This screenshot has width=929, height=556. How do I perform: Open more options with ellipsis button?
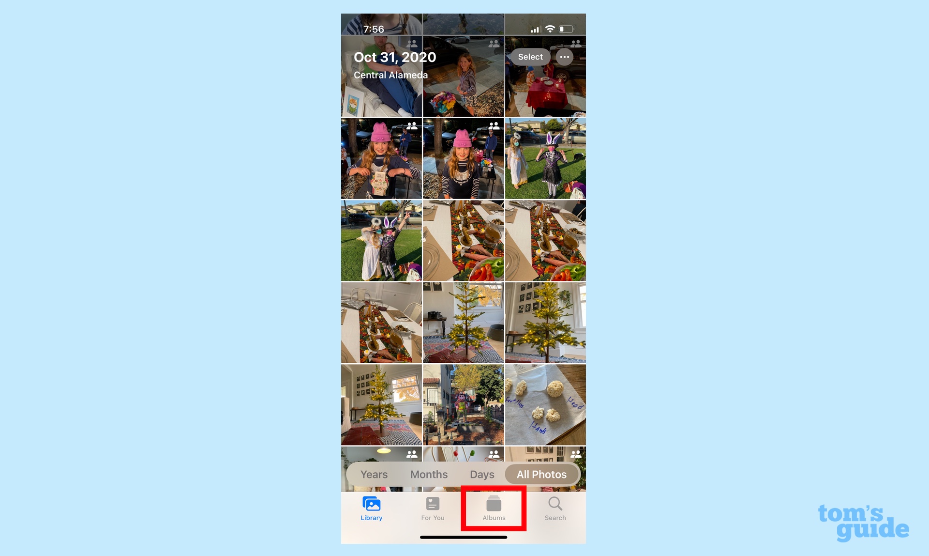tap(564, 56)
